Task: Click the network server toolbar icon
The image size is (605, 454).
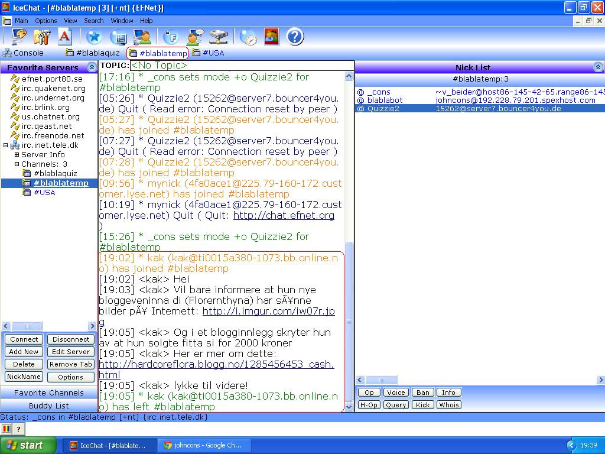Action: (219, 37)
